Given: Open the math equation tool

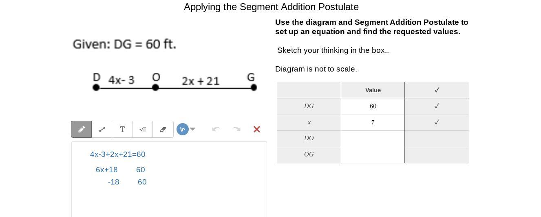Looking at the screenshot, I should coord(143,129).
